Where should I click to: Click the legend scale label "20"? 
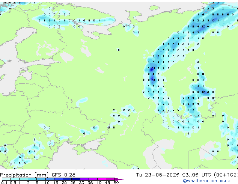click(64, 182)
